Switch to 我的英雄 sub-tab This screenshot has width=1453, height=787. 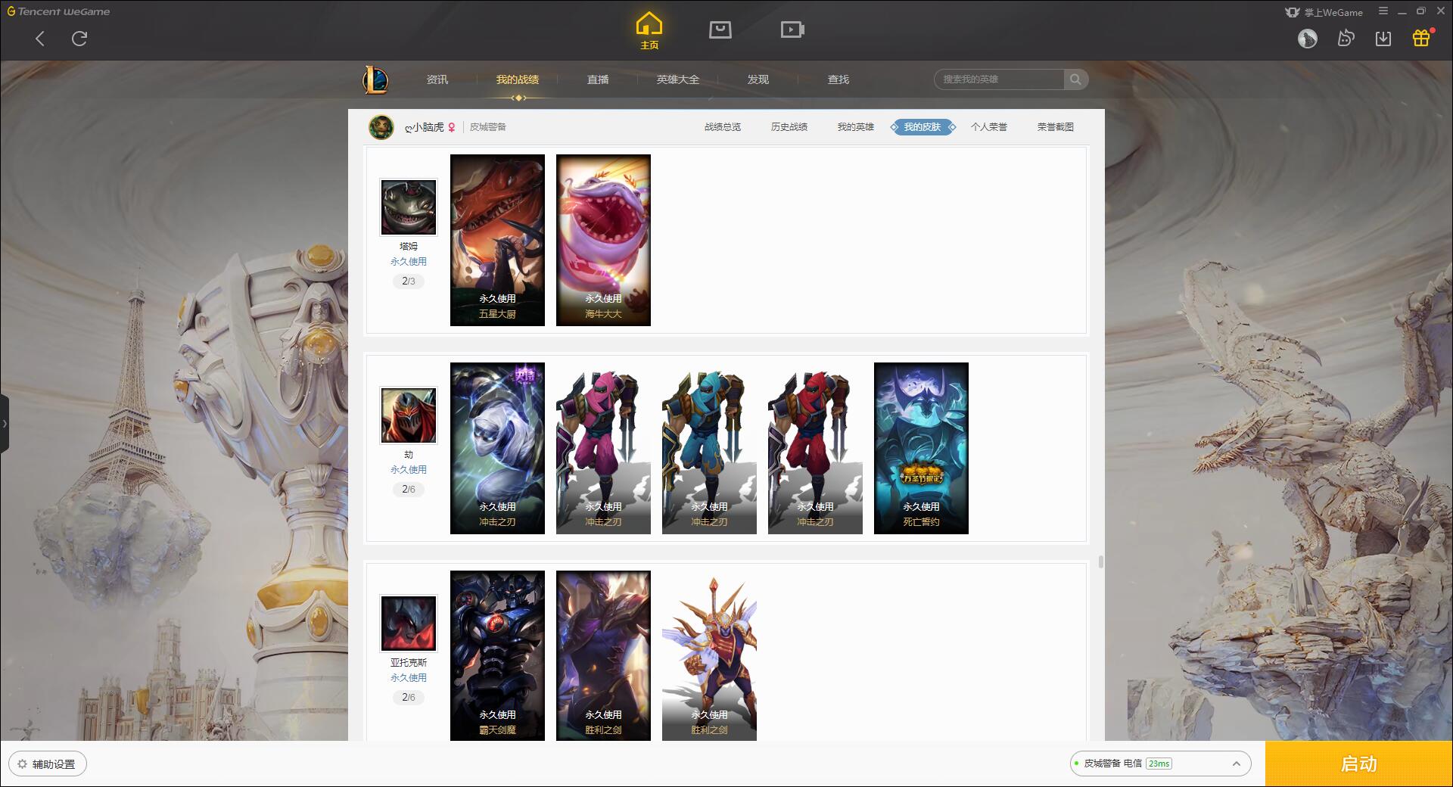coord(856,127)
